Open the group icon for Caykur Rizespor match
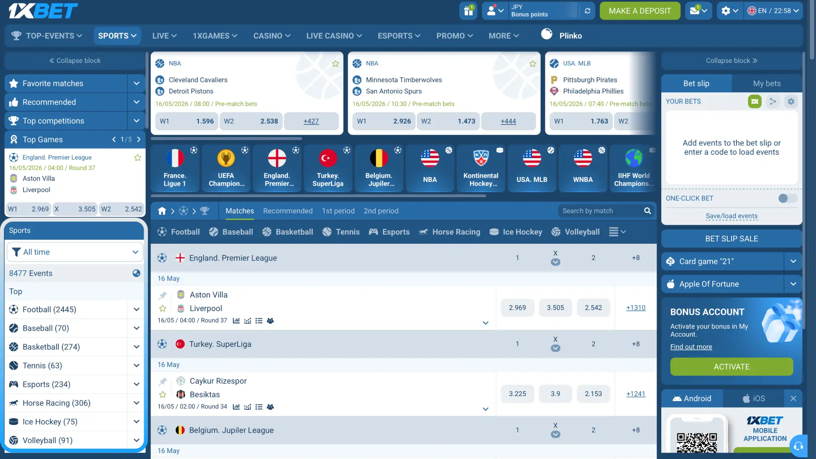This screenshot has width=816, height=459. click(270, 407)
